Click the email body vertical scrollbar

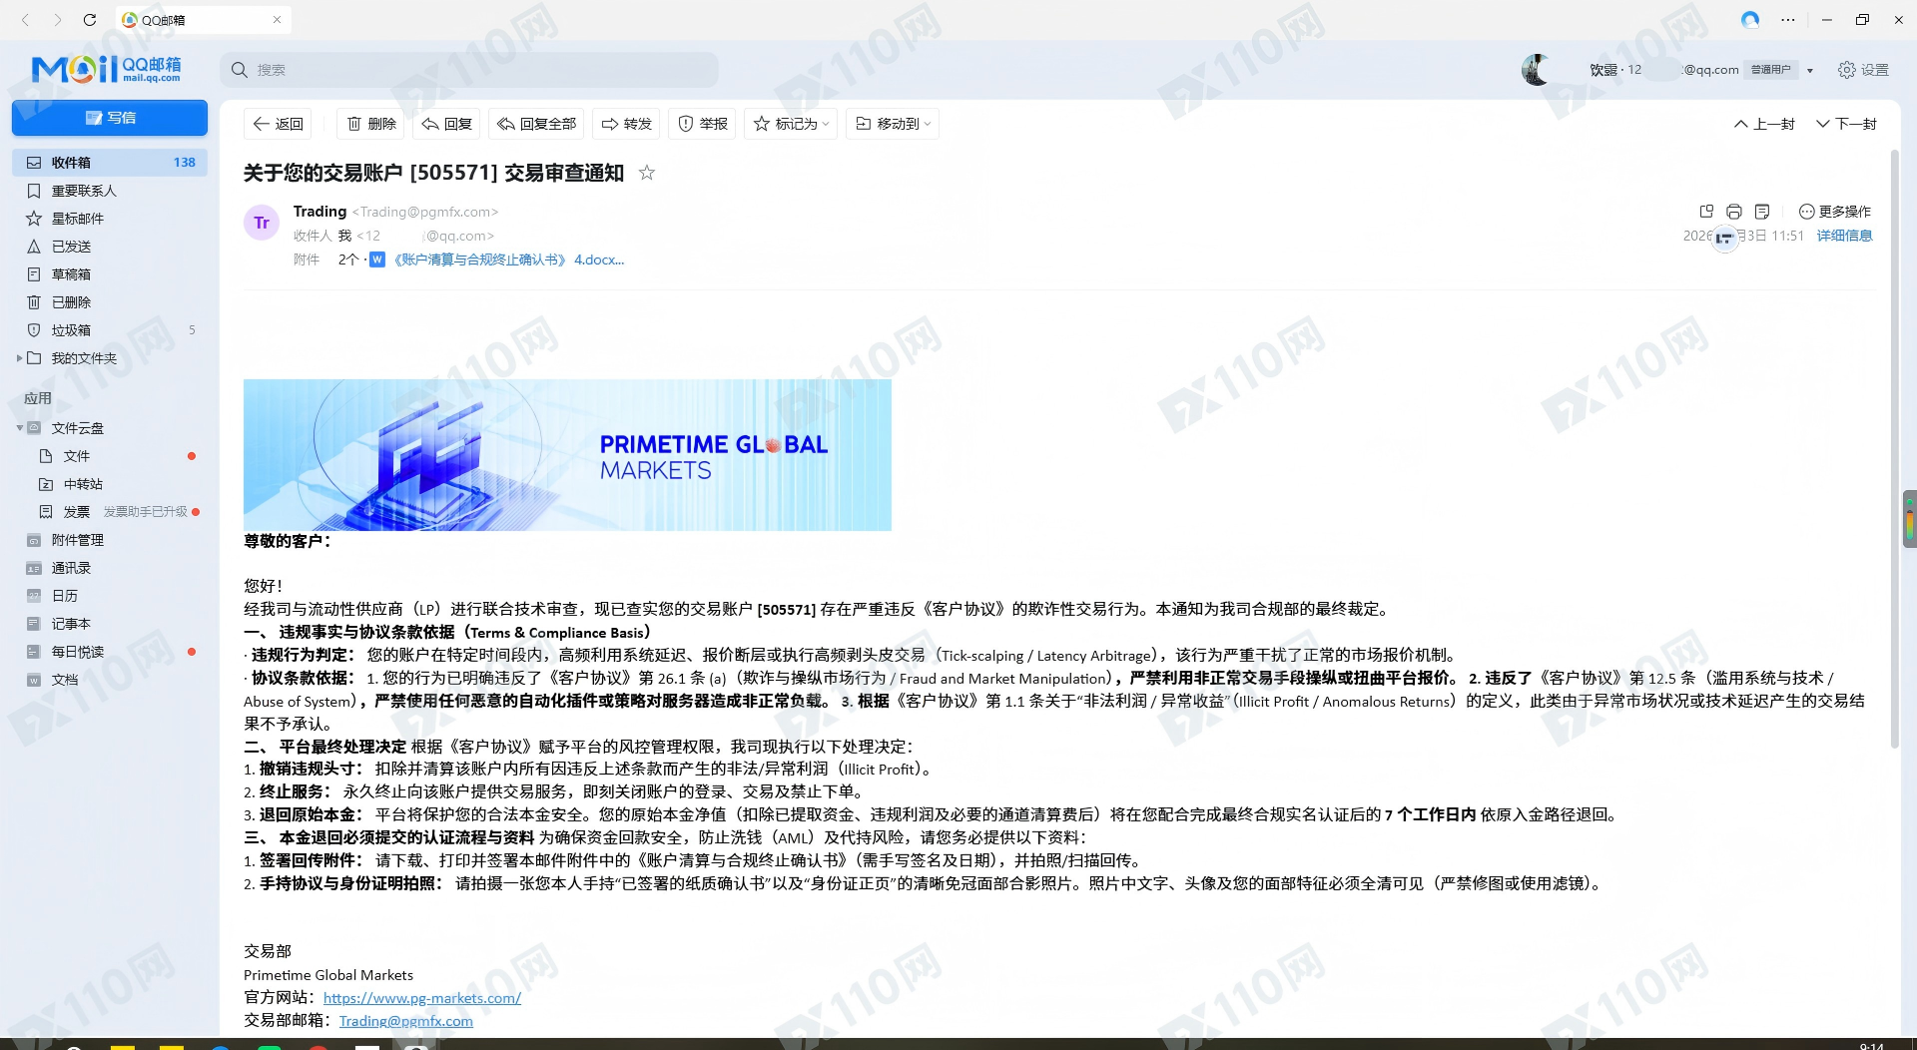coord(1894,449)
